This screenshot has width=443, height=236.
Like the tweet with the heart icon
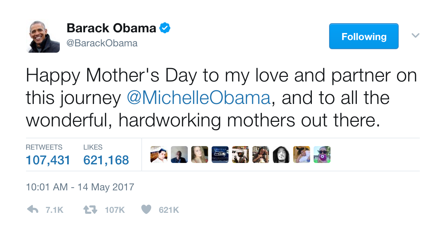146,210
